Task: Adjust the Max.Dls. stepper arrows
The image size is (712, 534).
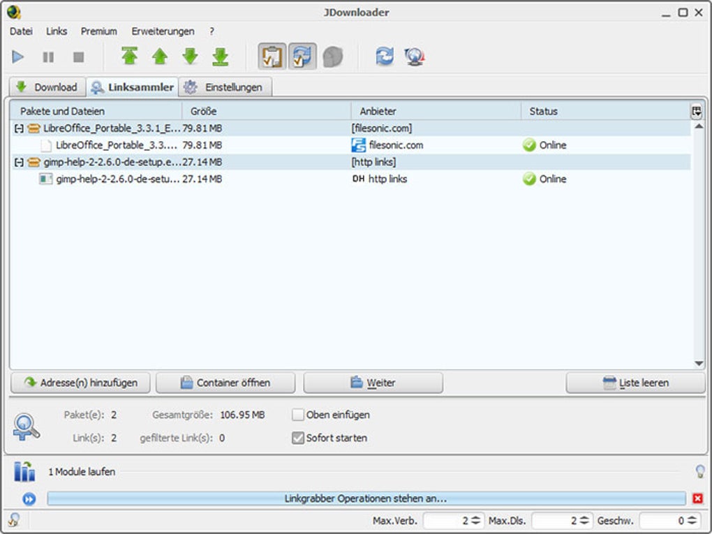Action: [x=584, y=520]
